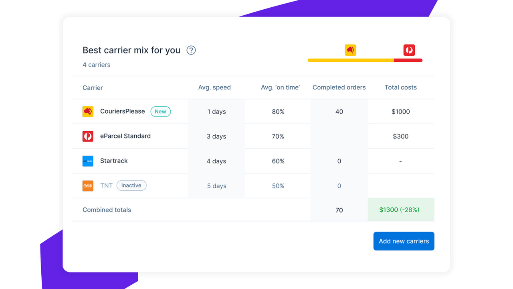The height and width of the screenshot is (289, 513).
Task: Click the Startrack blue logo icon
Action: coord(88,161)
